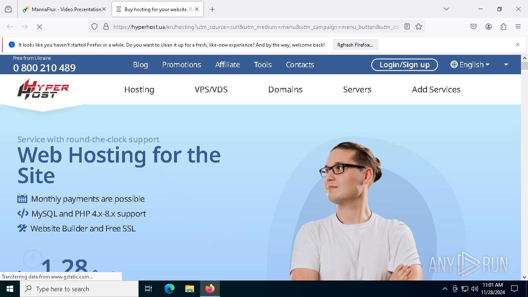The height and width of the screenshot is (297, 528).
Task: Close the Buy hosting tab
Action: tap(197, 9)
